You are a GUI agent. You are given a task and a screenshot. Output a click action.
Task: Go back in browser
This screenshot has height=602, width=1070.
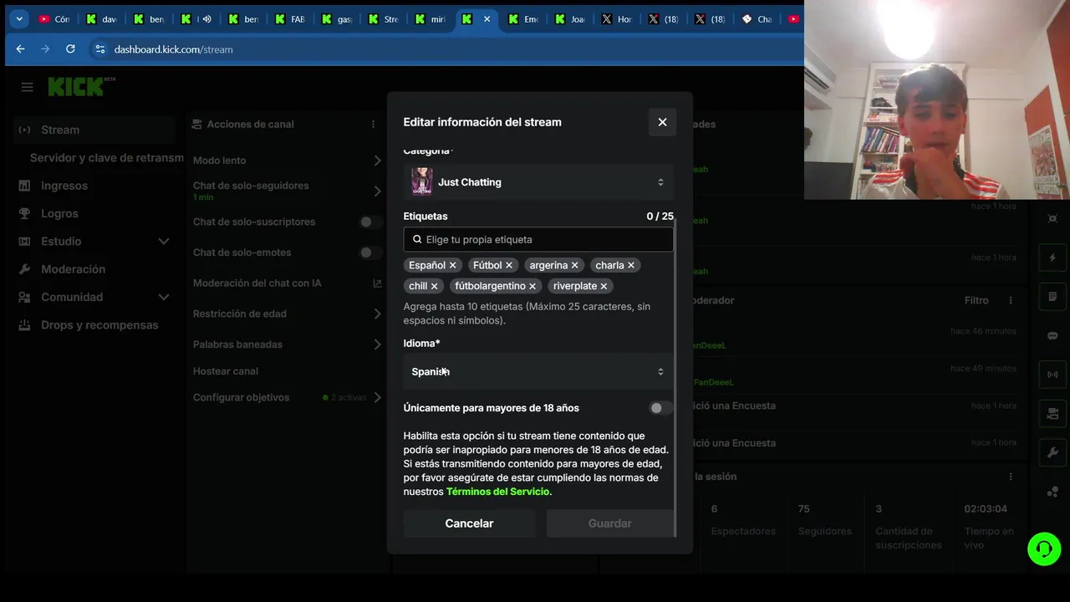20,49
